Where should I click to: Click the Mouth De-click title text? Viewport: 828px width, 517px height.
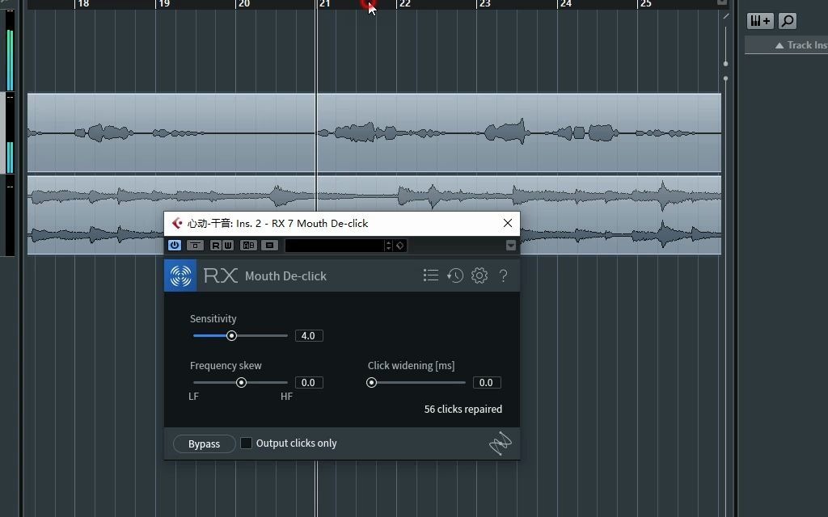point(285,276)
